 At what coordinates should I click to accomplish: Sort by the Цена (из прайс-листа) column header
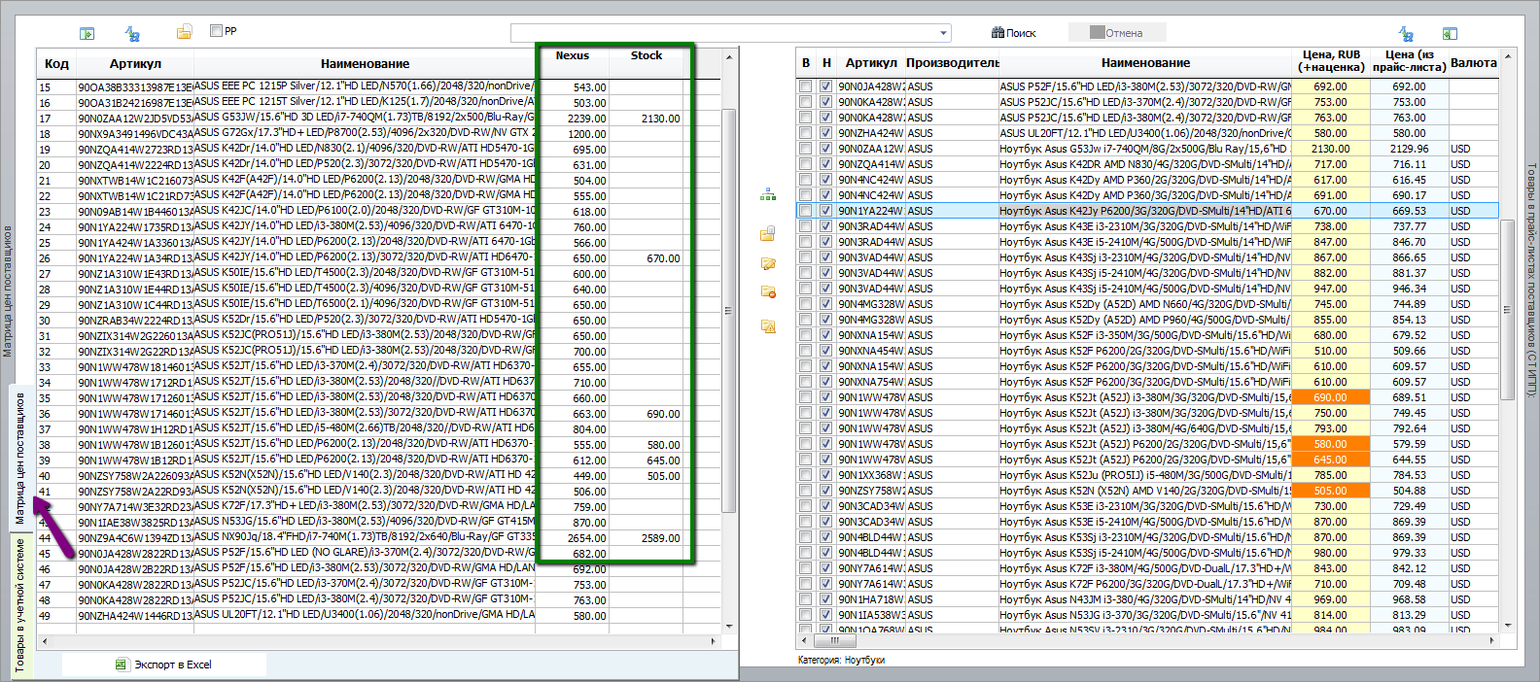tap(1410, 61)
